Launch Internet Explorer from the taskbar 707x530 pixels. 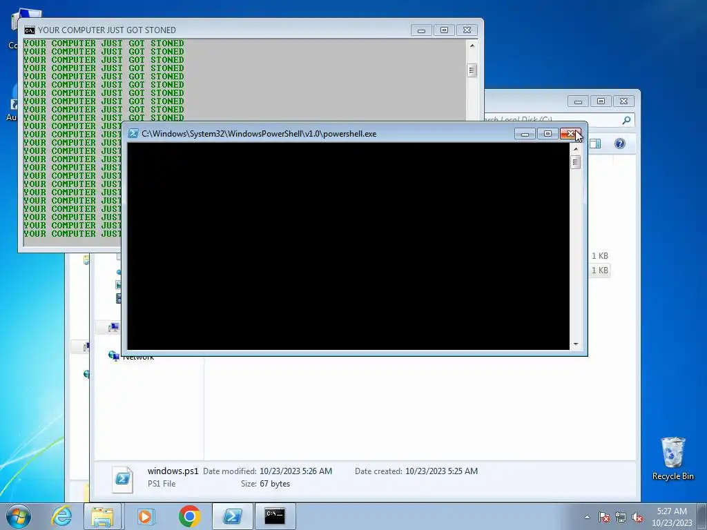coord(61,516)
